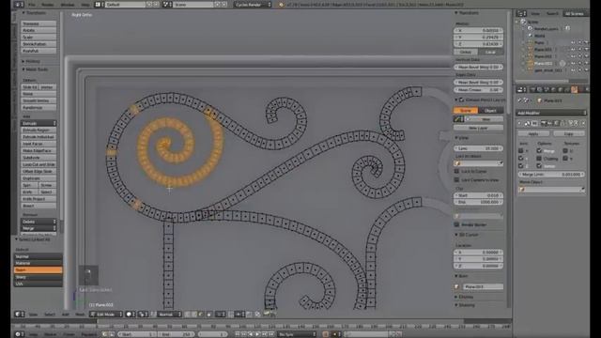Enable Render Border checkbox

pyautogui.click(x=457, y=224)
